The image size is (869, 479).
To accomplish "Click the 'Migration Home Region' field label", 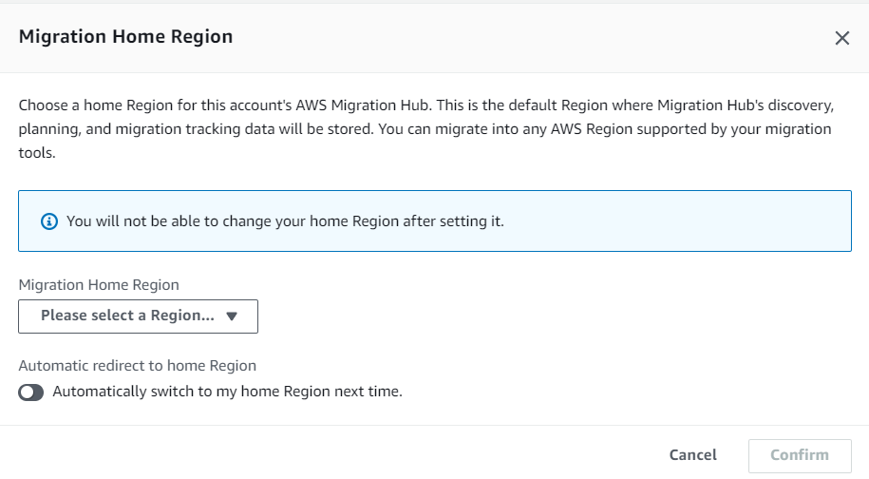I will coord(99,284).
